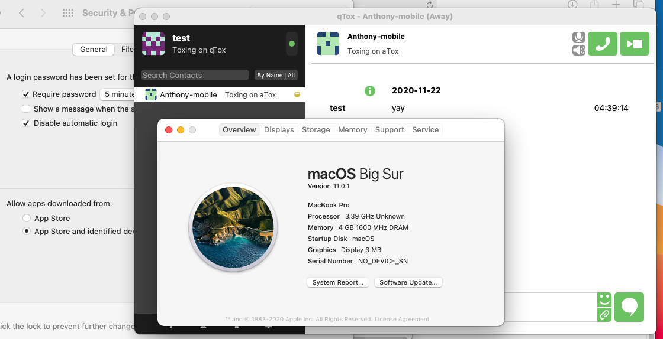Attach a file with paperclip icon
The image size is (663, 339).
click(x=604, y=315)
